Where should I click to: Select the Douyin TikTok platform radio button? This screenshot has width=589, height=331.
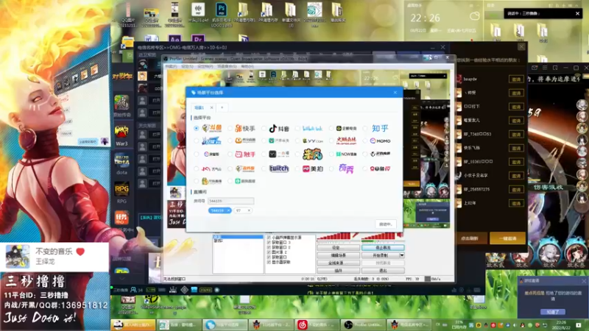click(x=264, y=128)
